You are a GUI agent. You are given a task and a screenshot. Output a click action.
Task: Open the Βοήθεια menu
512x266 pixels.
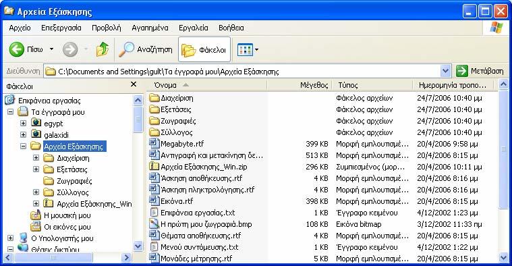(231, 28)
